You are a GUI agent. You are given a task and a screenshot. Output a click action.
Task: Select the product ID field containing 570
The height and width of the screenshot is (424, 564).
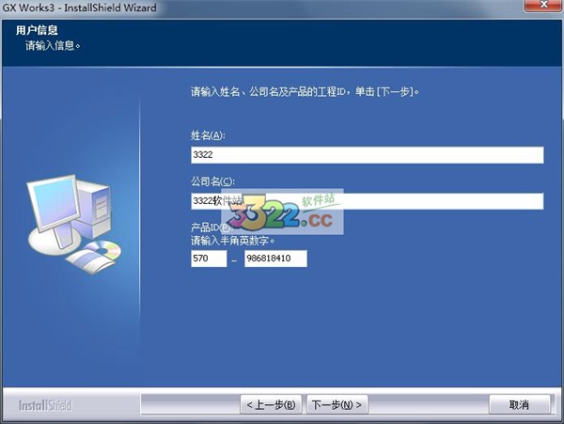[x=209, y=259]
